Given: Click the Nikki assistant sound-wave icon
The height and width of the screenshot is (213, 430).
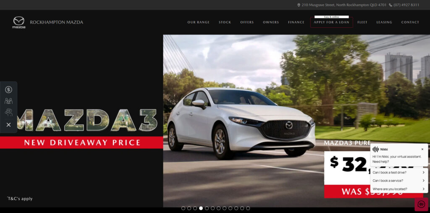Looking at the screenshot, I should pos(376,149).
